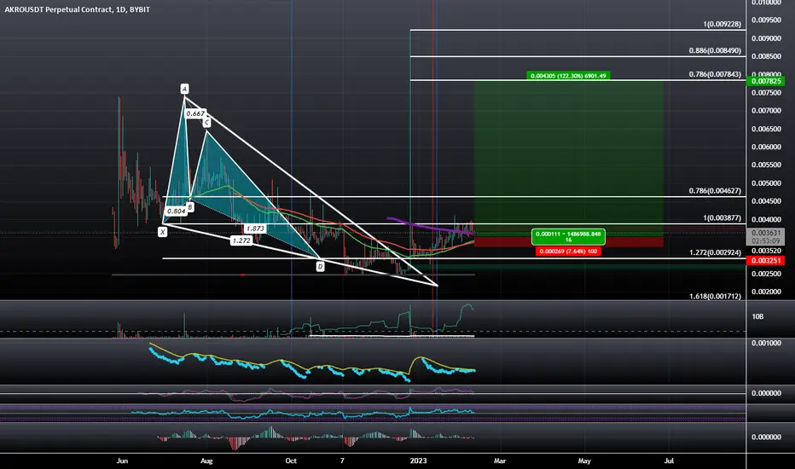Select the 1(0.003877) Fibonacci level label
795x469 pixels.
click(722, 217)
